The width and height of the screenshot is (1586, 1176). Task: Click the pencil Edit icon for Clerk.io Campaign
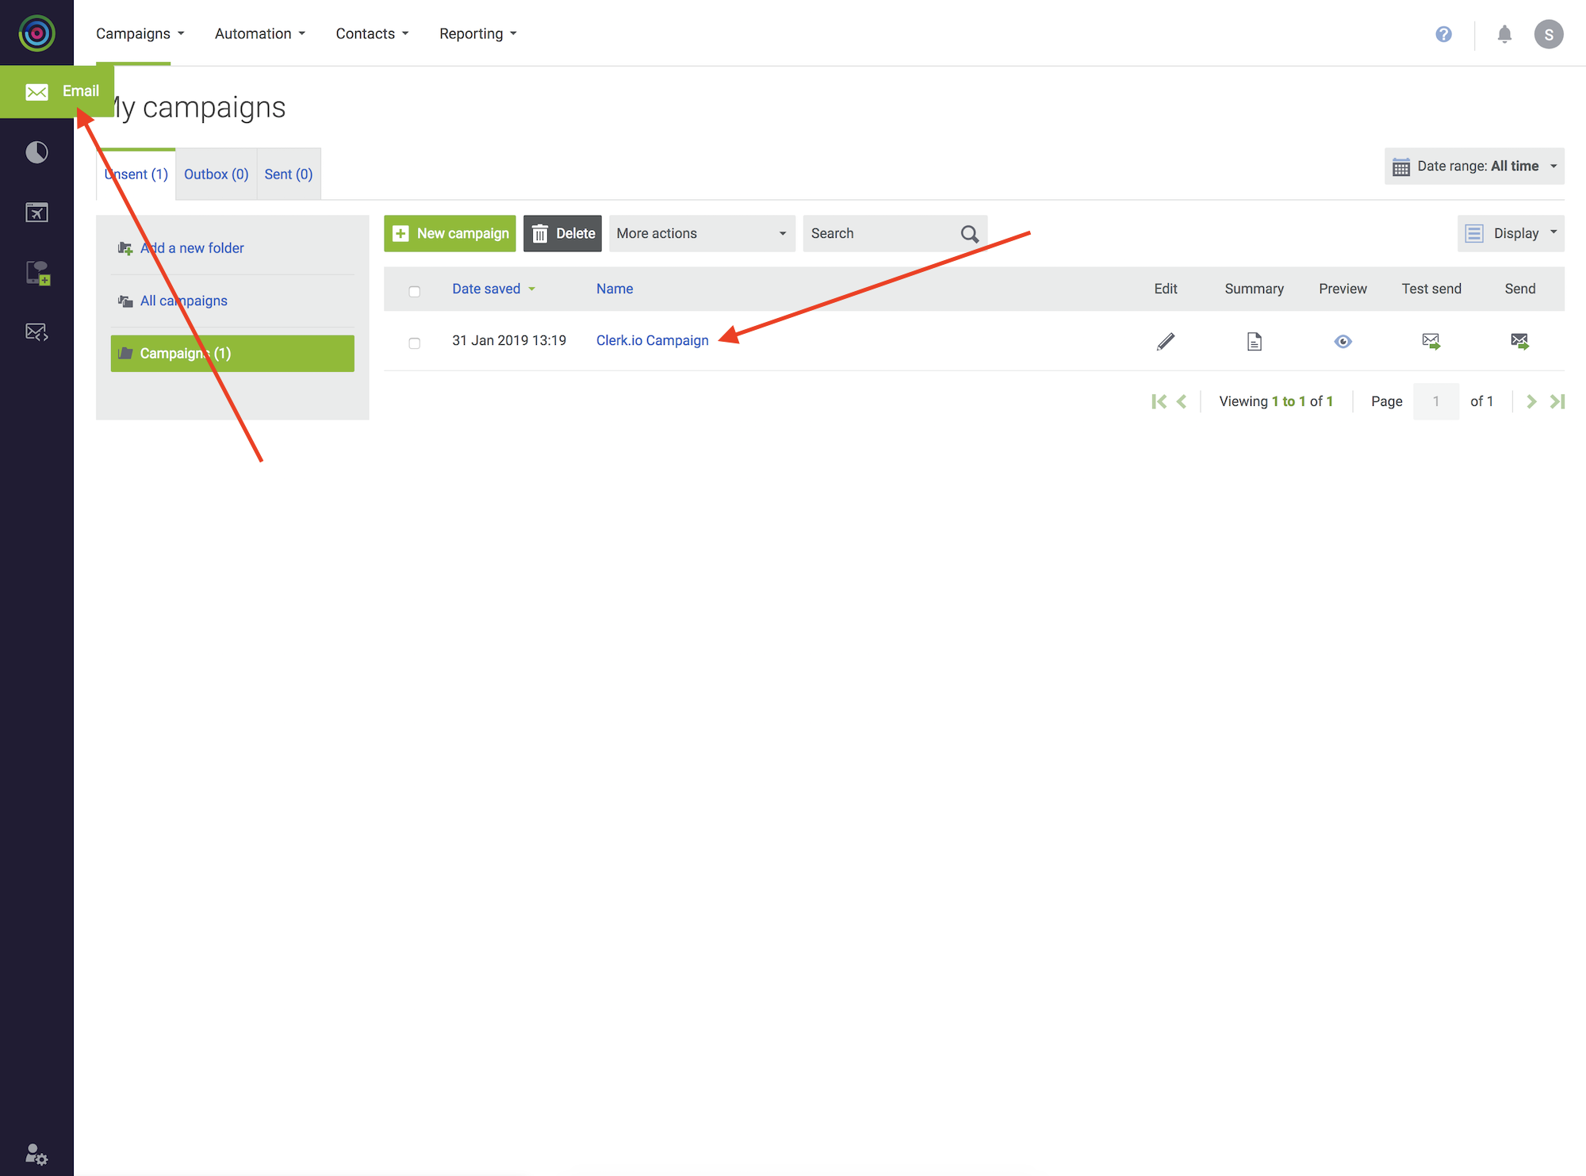pos(1165,341)
